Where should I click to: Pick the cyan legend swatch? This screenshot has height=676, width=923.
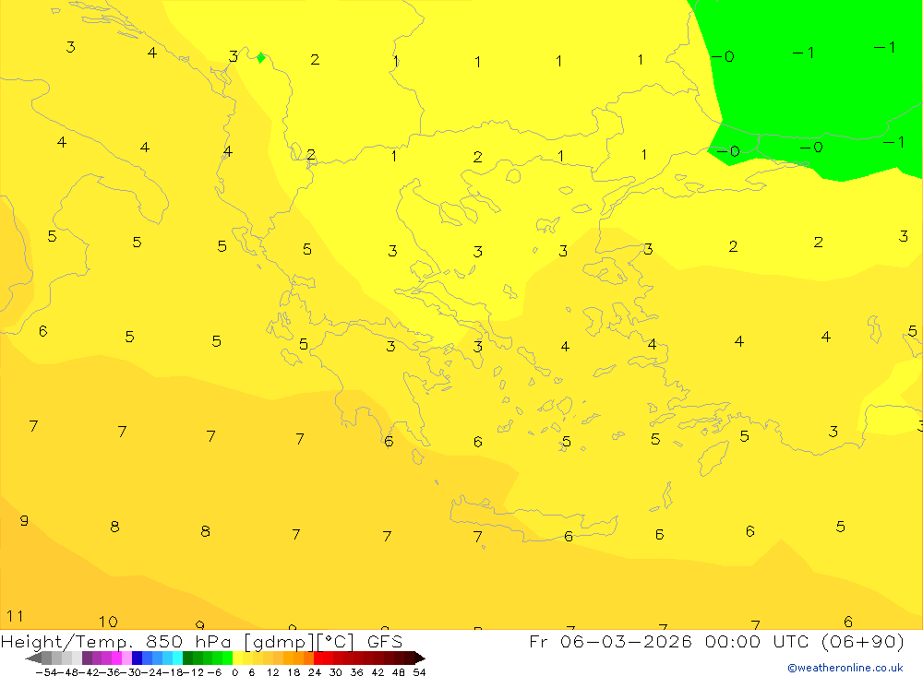(177, 658)
